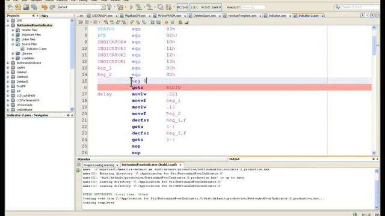Image resolution: width=385 pixels, height=216 pixels.
Task: Click the Run Project play icon
Action: (x=132, y=7)
